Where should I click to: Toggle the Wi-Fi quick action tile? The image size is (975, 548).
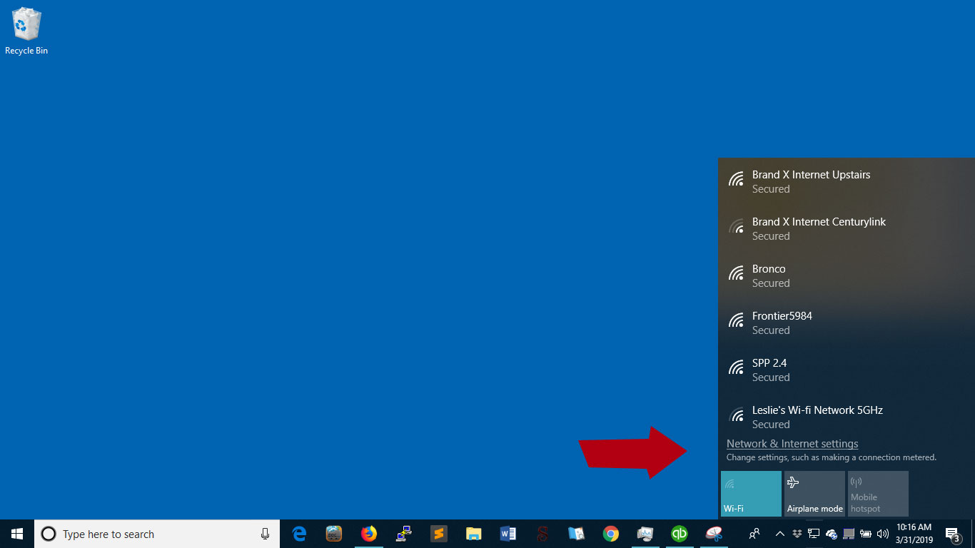(x=751, y=494)
